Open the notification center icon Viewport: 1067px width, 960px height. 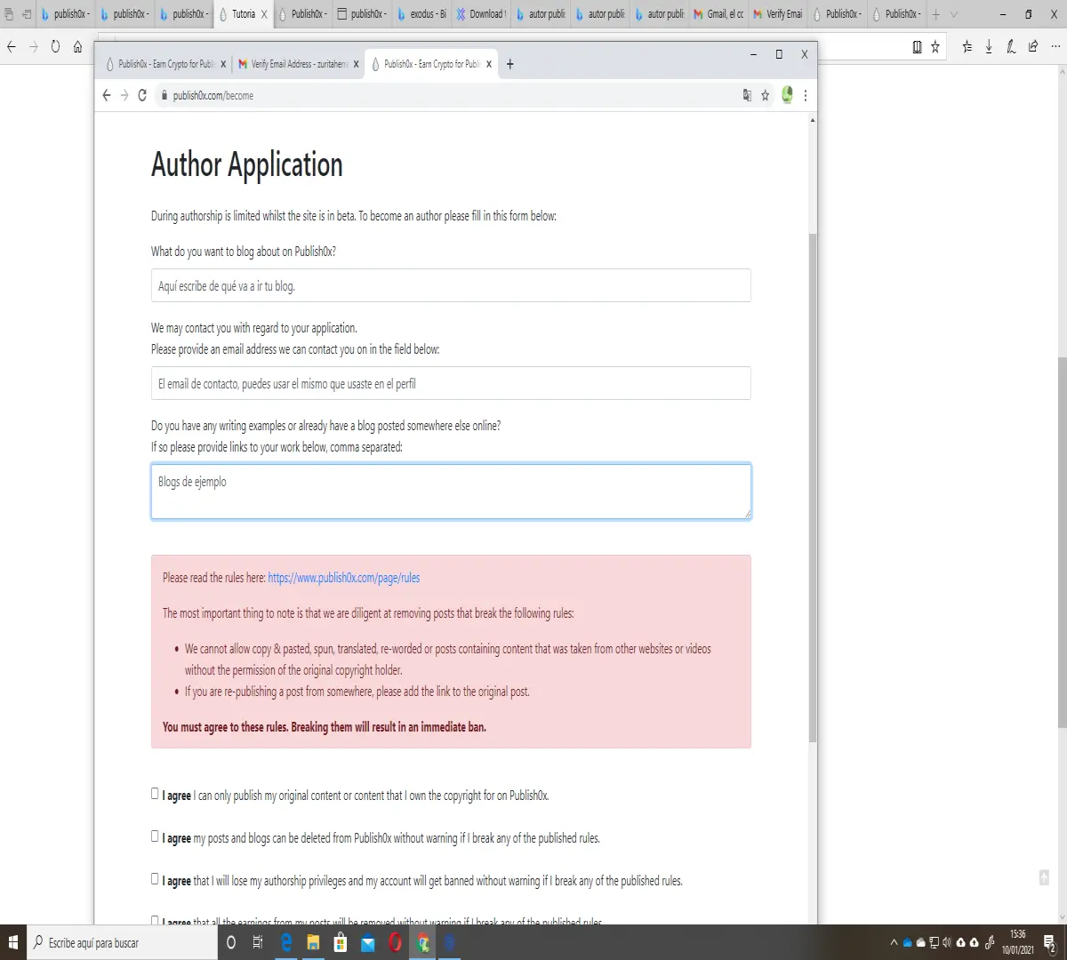[x=1050, y=943]
